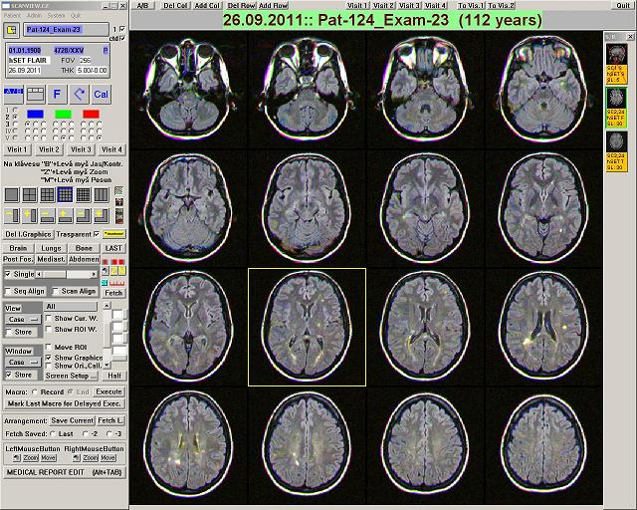
Task: Enable the Seq Align checkbox
Action: [9, 291]
